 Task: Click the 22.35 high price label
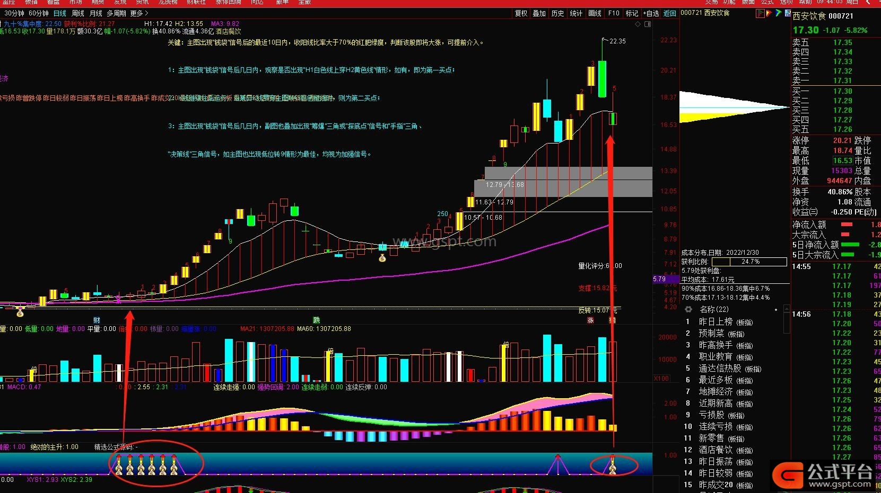tap(617, 41)
